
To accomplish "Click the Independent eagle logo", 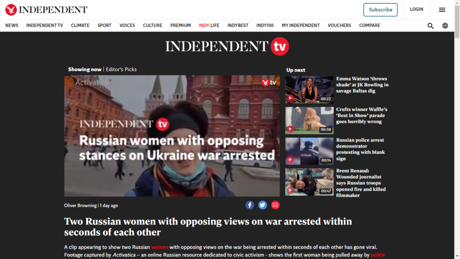I will (x=11, y=10).
